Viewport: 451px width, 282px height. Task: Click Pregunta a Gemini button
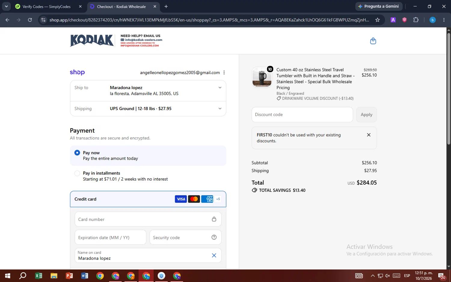pos(378,6)
